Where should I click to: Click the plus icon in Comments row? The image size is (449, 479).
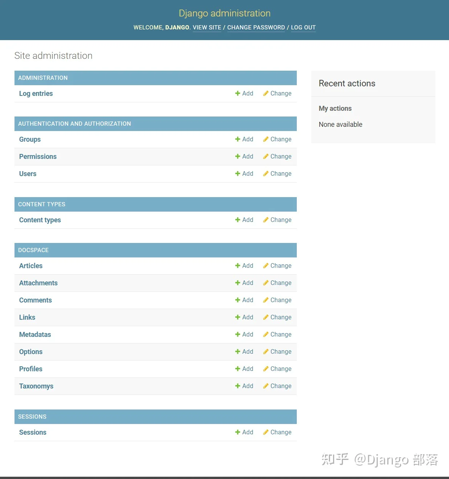point(238,300)
